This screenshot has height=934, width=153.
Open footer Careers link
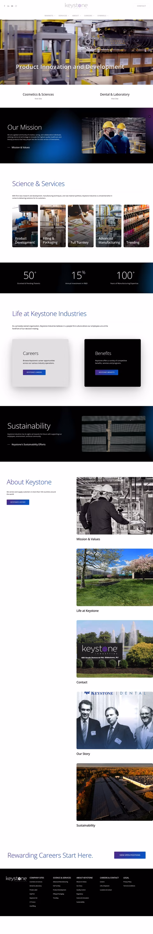[102, 882]
